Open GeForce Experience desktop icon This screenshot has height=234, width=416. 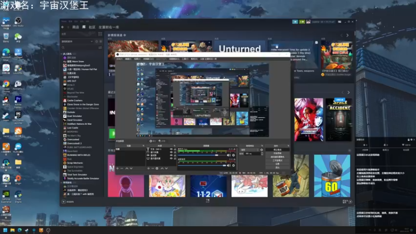[6, 196]
